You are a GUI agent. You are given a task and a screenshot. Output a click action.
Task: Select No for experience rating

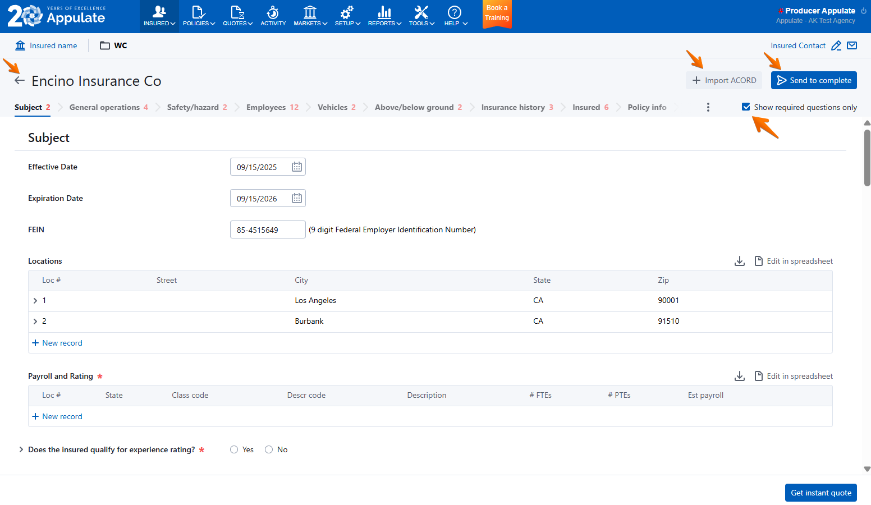pos(269,449)
